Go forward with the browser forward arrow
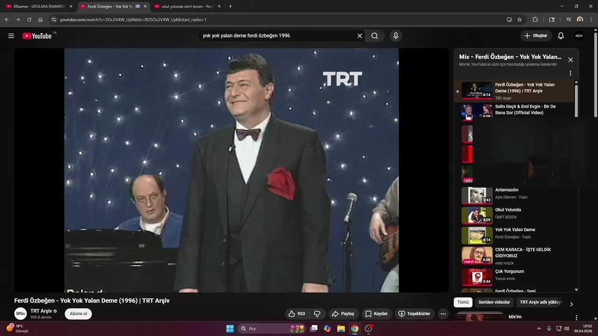The width and height of the screenshot is (598, 336). (x=18, y=20)
